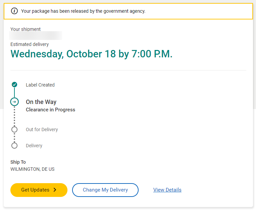Open Get Updates for this shipment
This screenshot has height=211, width=256.
pos(39,190)
